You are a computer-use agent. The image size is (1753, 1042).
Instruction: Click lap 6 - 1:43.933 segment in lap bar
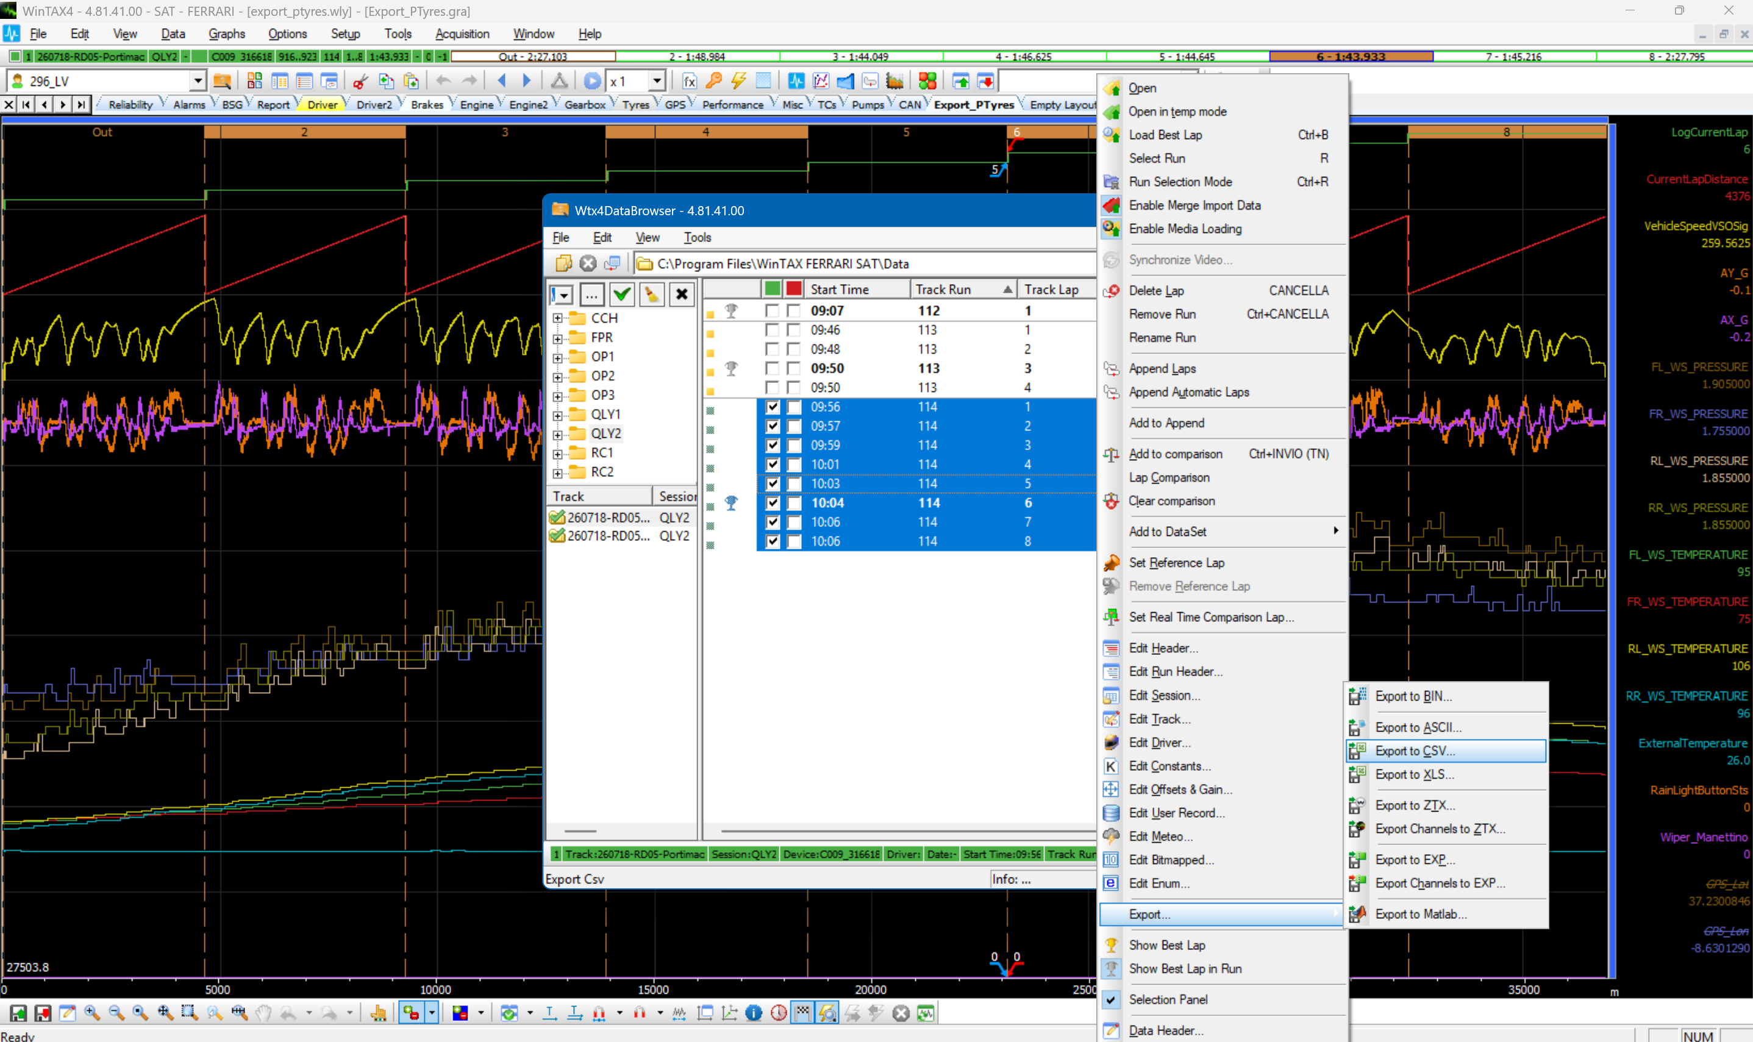click(x=1351, y=57)
